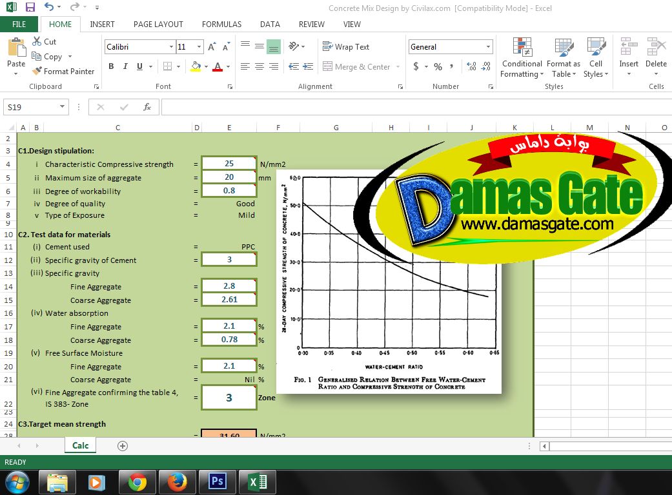Image resolution: width=672 pixels, height=495 pixels.
Task: Click the Increase Decimal icon
Action: point(471,66)
